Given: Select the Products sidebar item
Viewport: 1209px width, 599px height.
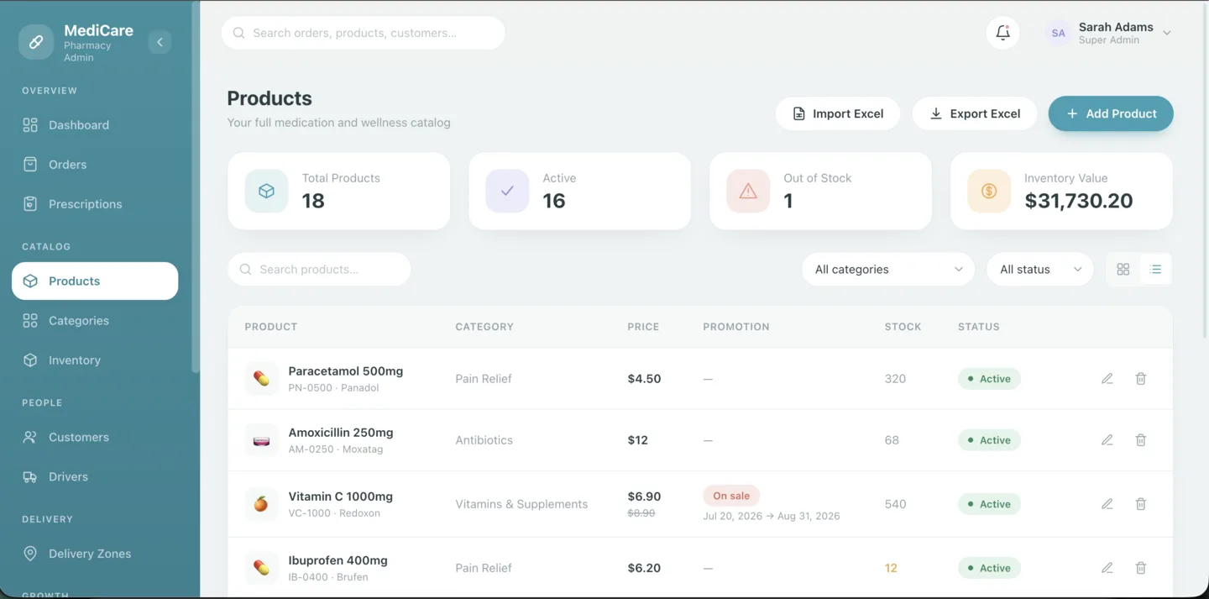Looking at the screenshot, I should [95, 281].
